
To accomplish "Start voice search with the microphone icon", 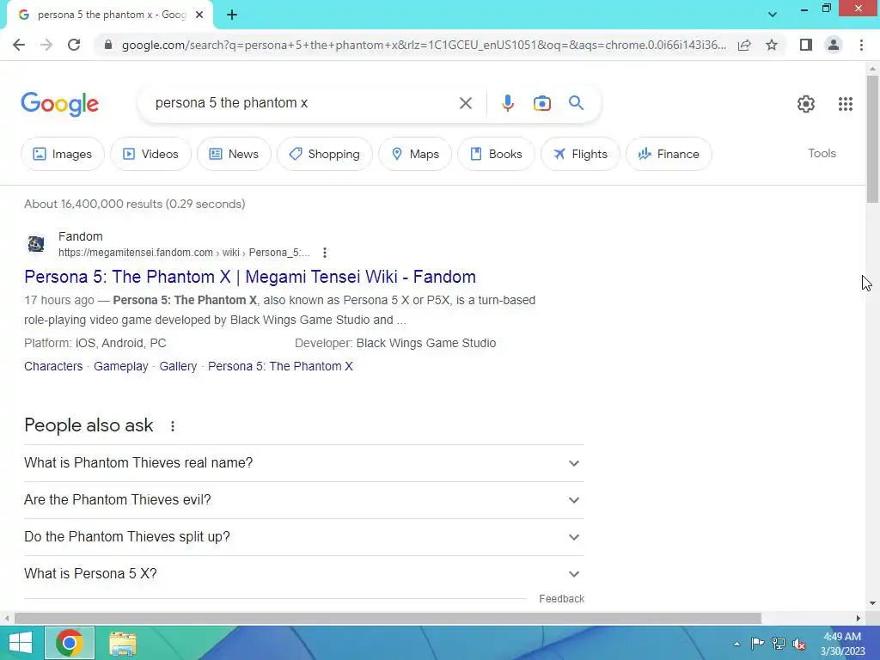I will pyautogui.click(x=507, y=103).
